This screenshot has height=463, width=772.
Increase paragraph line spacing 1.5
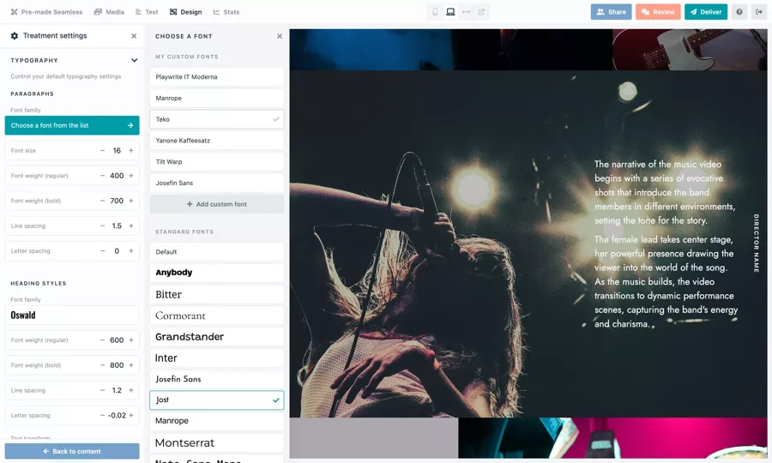[x=131, y=225]
